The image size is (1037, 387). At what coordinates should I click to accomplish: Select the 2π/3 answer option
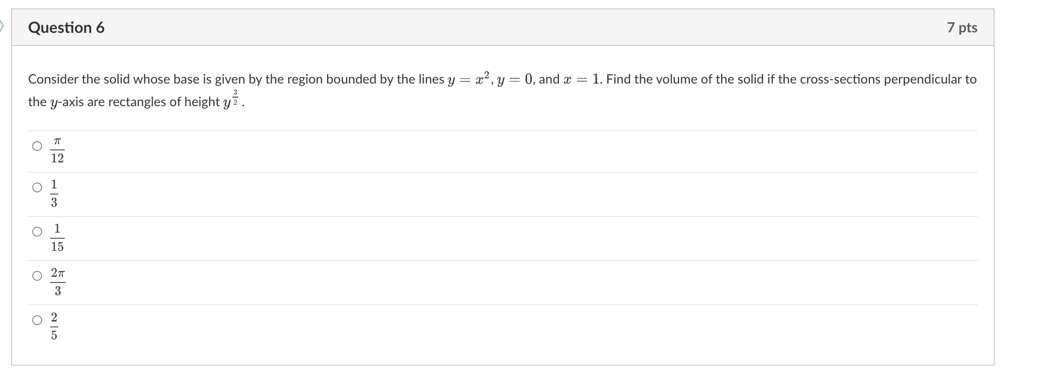tap(37, 276)
